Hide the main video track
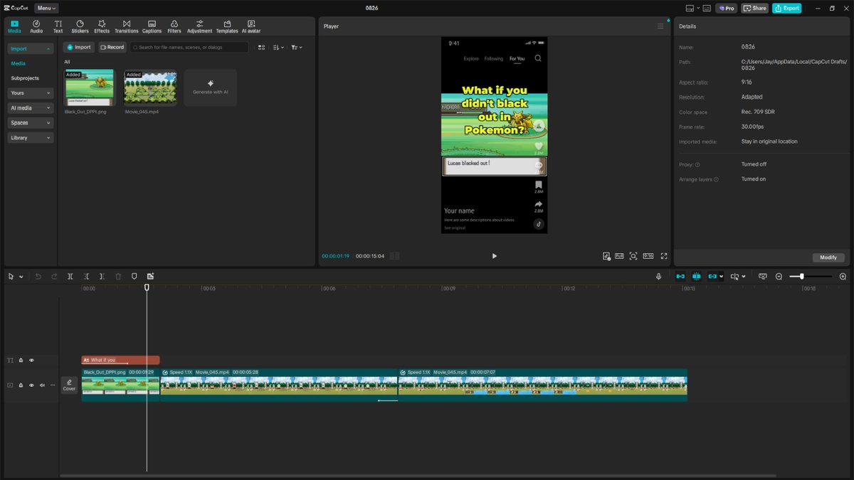 pos(31,385)
